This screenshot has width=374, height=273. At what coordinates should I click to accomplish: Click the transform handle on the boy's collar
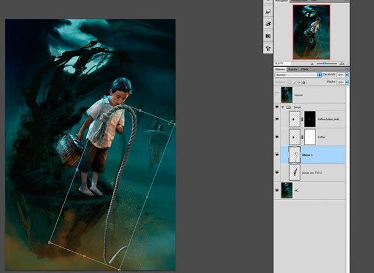[x=105, y=97]
